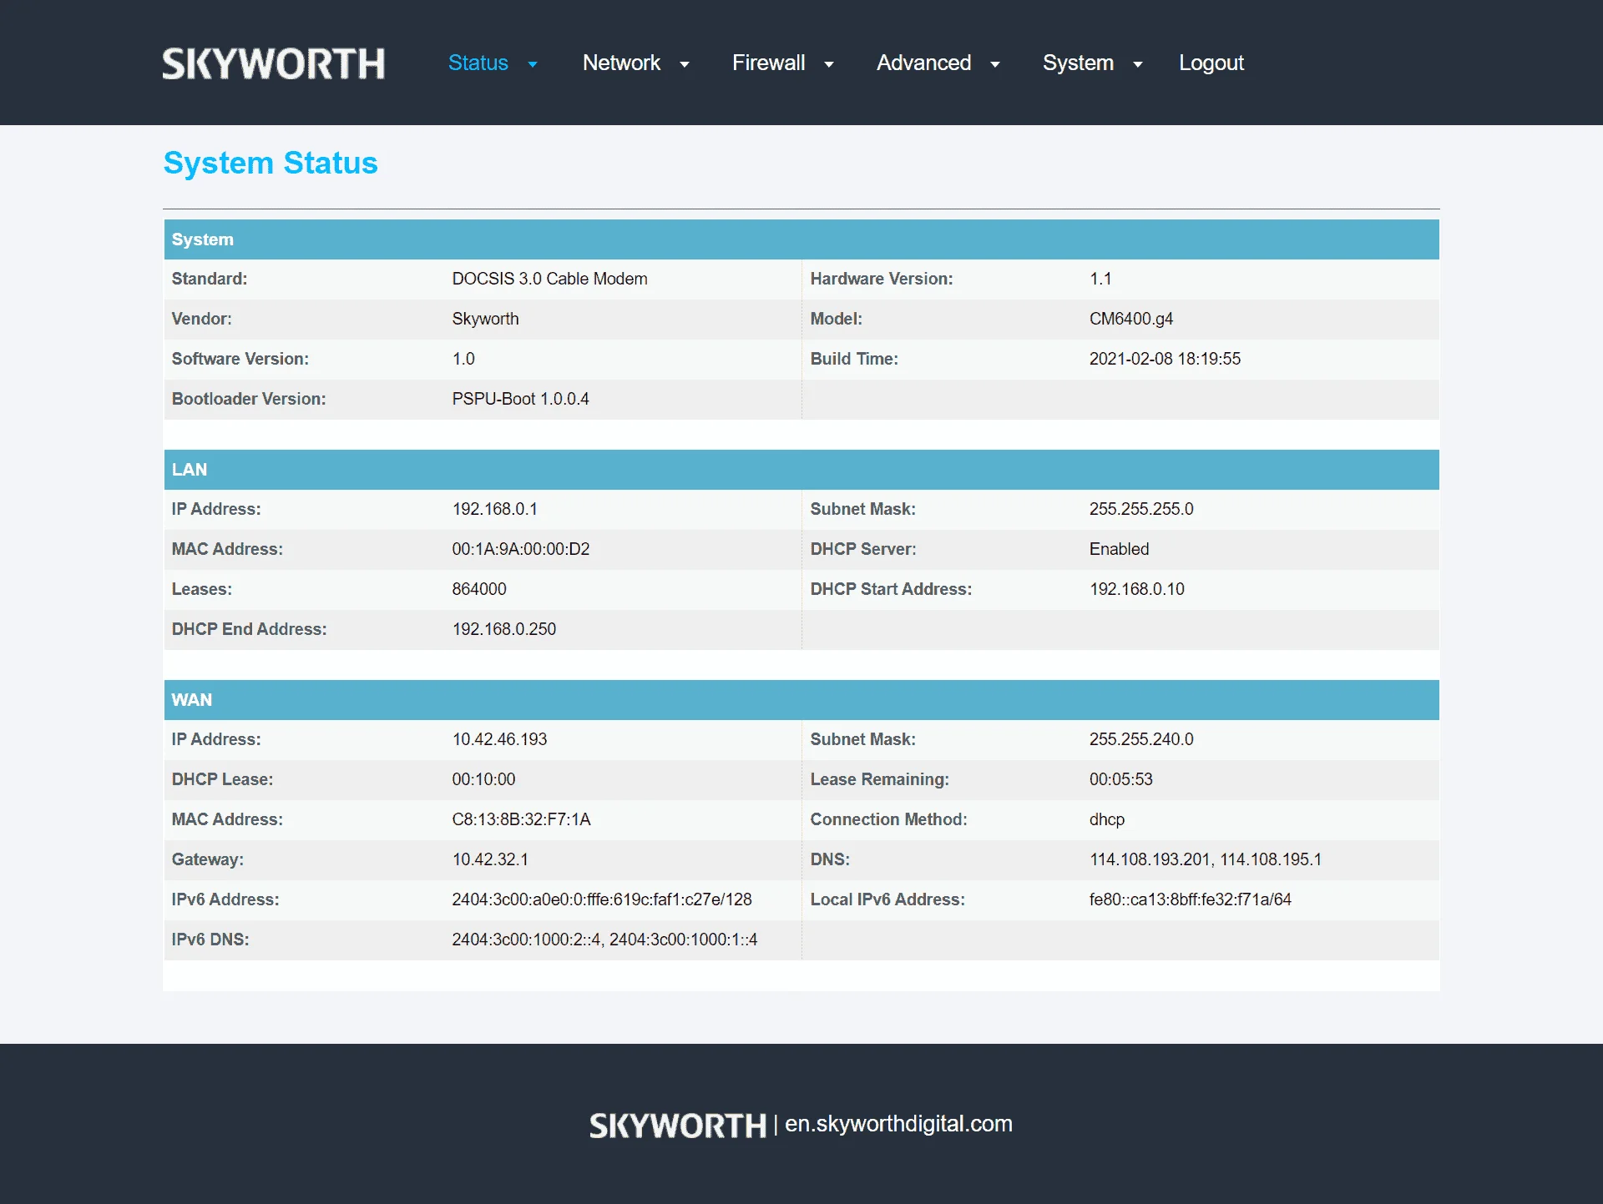This screenshot has width=1603, height=1204.
Task: Click the Vendor: label
Action: click(202, 319)
